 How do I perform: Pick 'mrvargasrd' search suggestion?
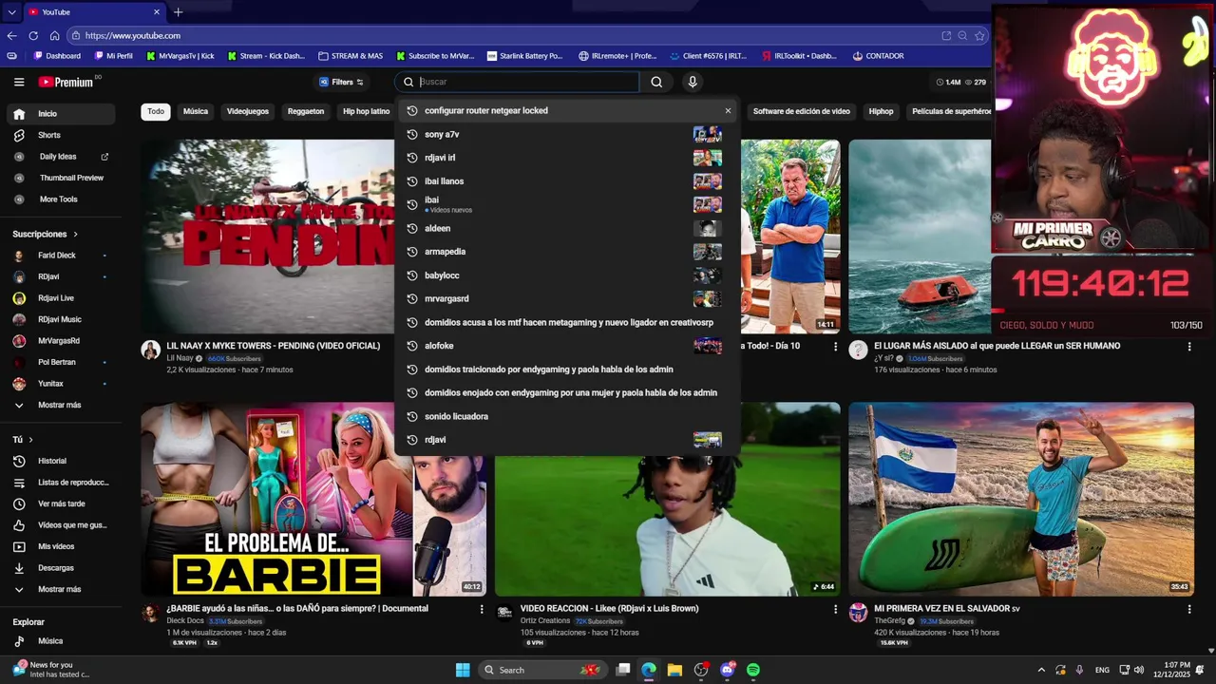click(x=567, y=298)
